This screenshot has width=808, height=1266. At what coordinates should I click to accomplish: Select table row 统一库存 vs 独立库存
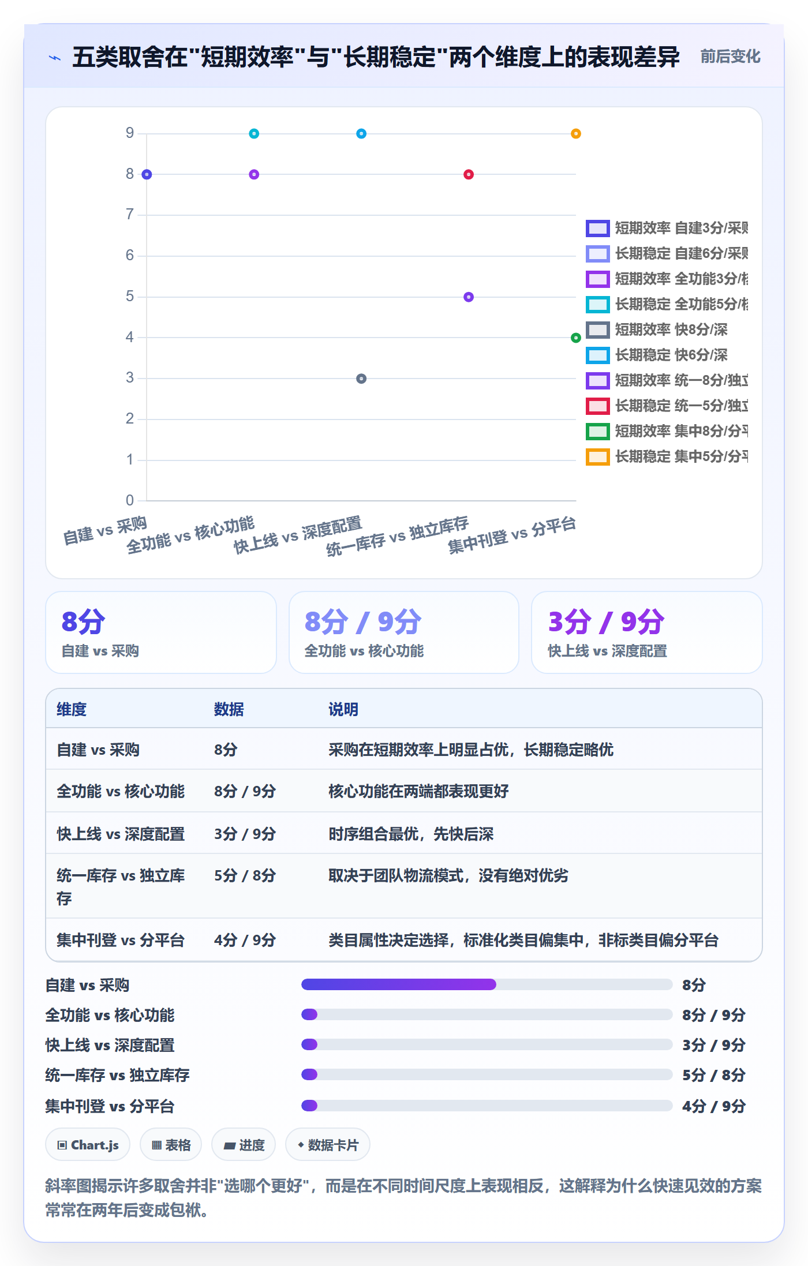point(404,886)
